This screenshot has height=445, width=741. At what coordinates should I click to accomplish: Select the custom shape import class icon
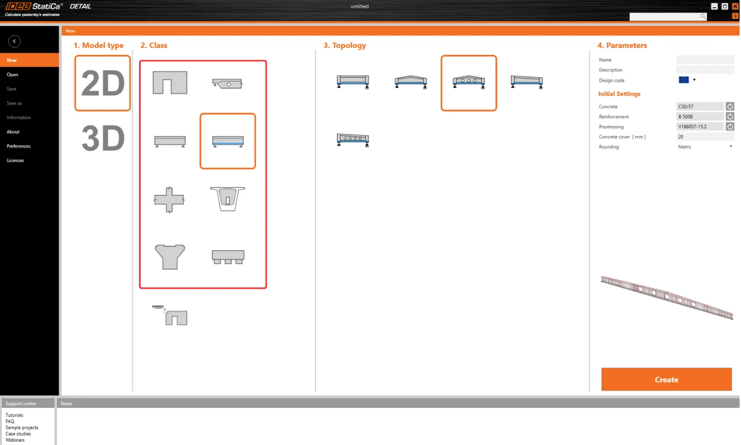pos(170,315)
